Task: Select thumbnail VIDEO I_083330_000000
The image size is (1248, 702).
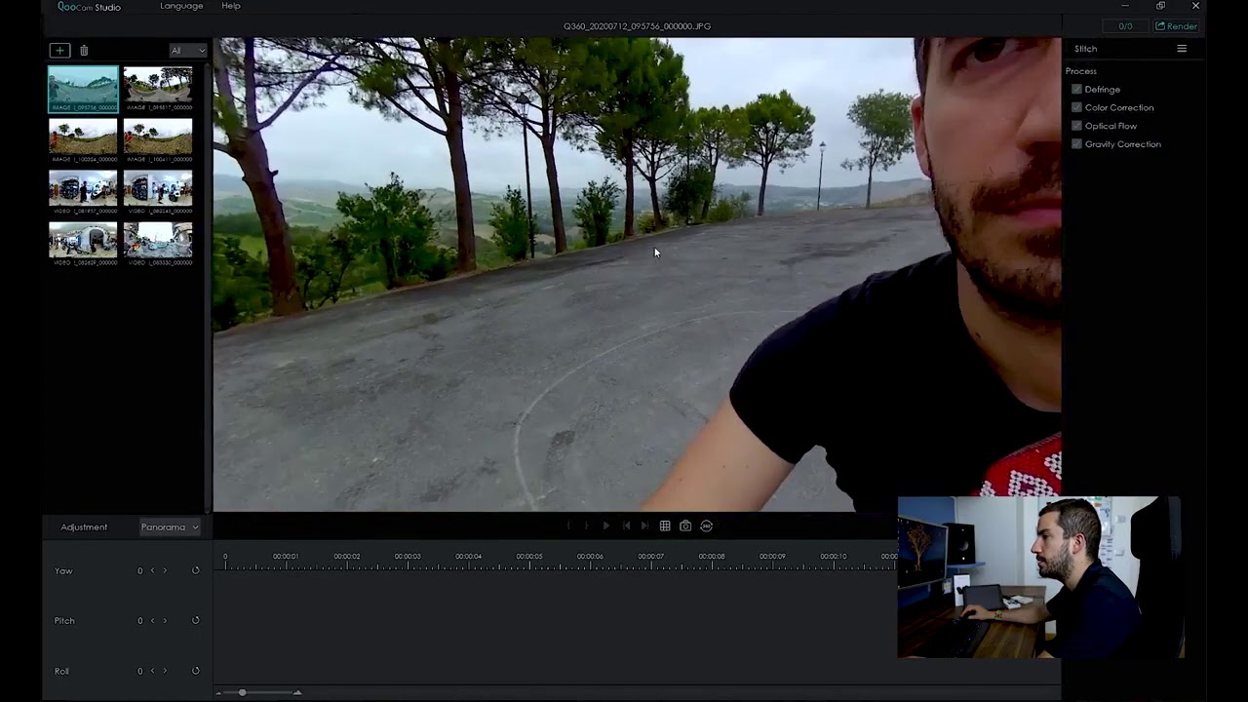Action: tap(158, 244)
